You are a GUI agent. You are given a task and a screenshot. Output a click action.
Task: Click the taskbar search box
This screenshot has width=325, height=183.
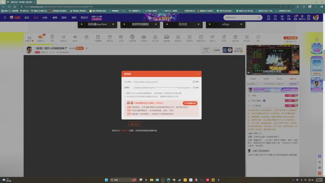[x=123, y=180]
